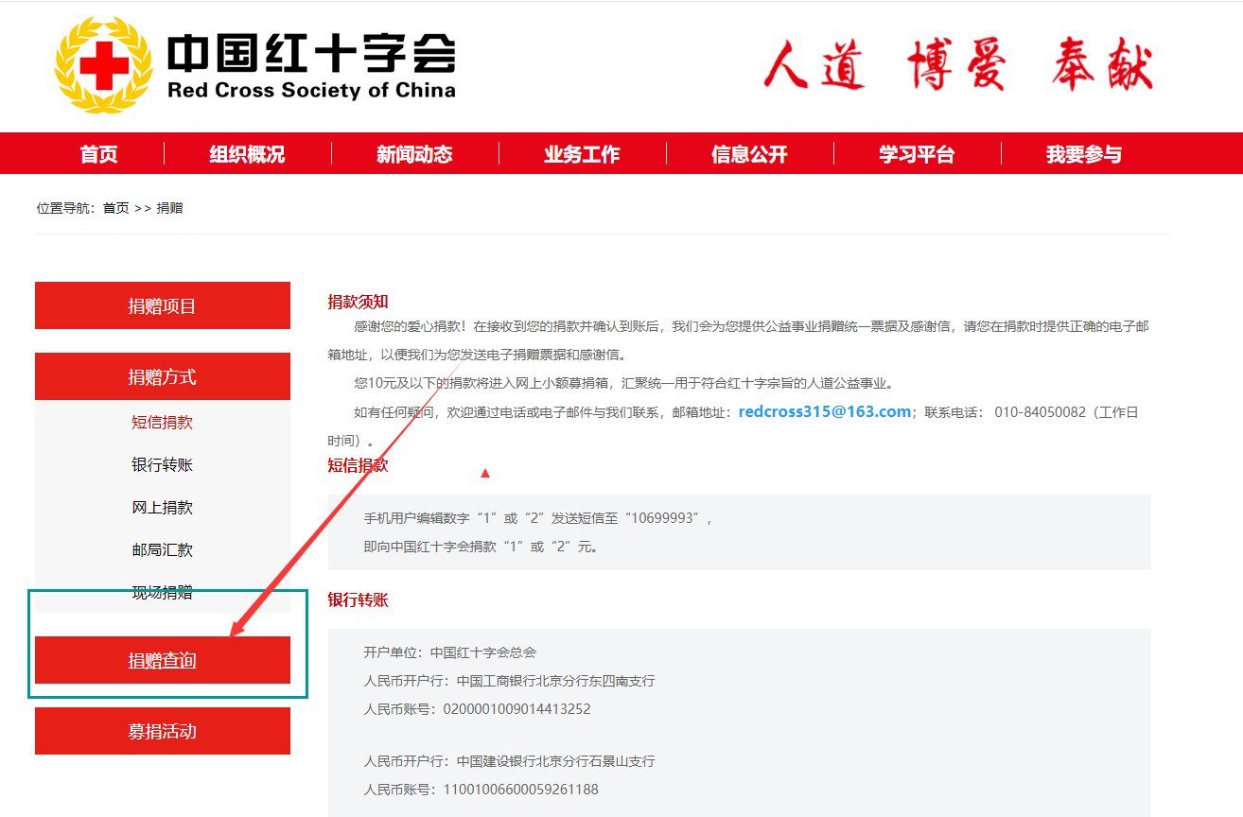This screenshot has width=1243, height=817.
Task: Click the 募捐活动 sidebar button
Action: tap(162, 730)
